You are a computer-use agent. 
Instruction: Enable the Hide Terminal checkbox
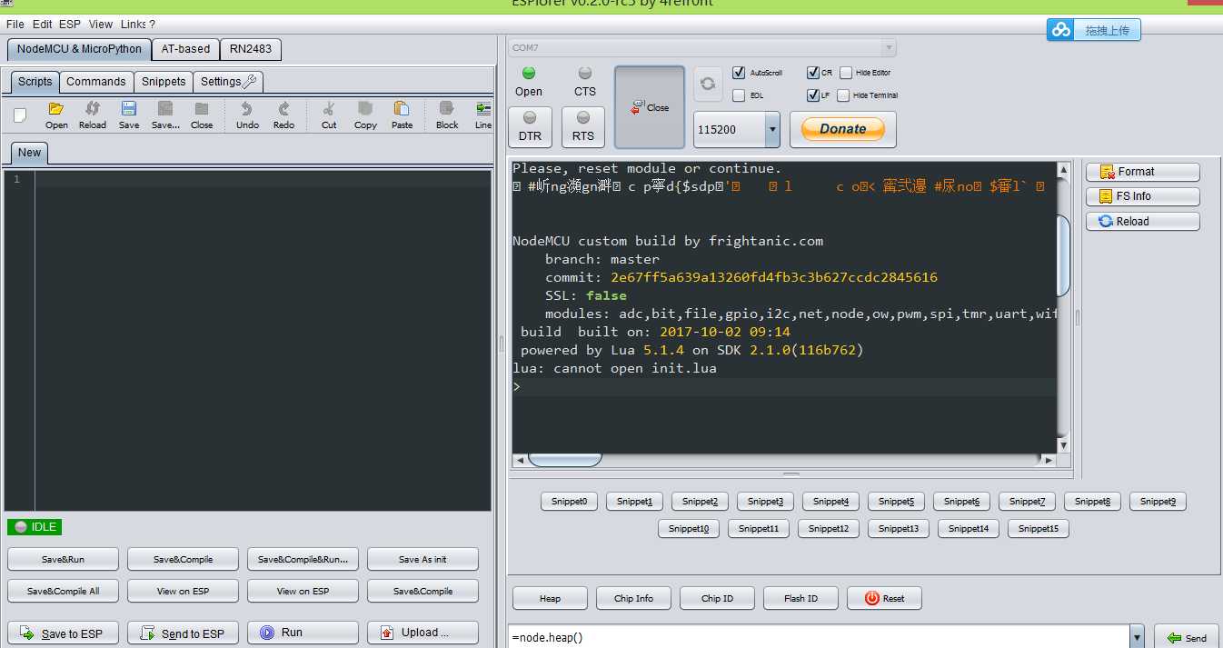tap(843, 95)
